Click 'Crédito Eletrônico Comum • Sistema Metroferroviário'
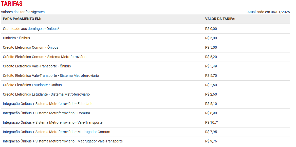The image size is (296, 147). (x=145, y=57)
